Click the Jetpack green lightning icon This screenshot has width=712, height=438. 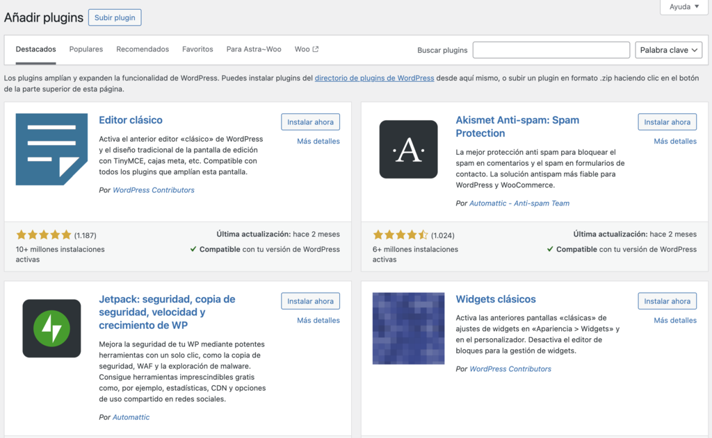[x=51, y=328]
